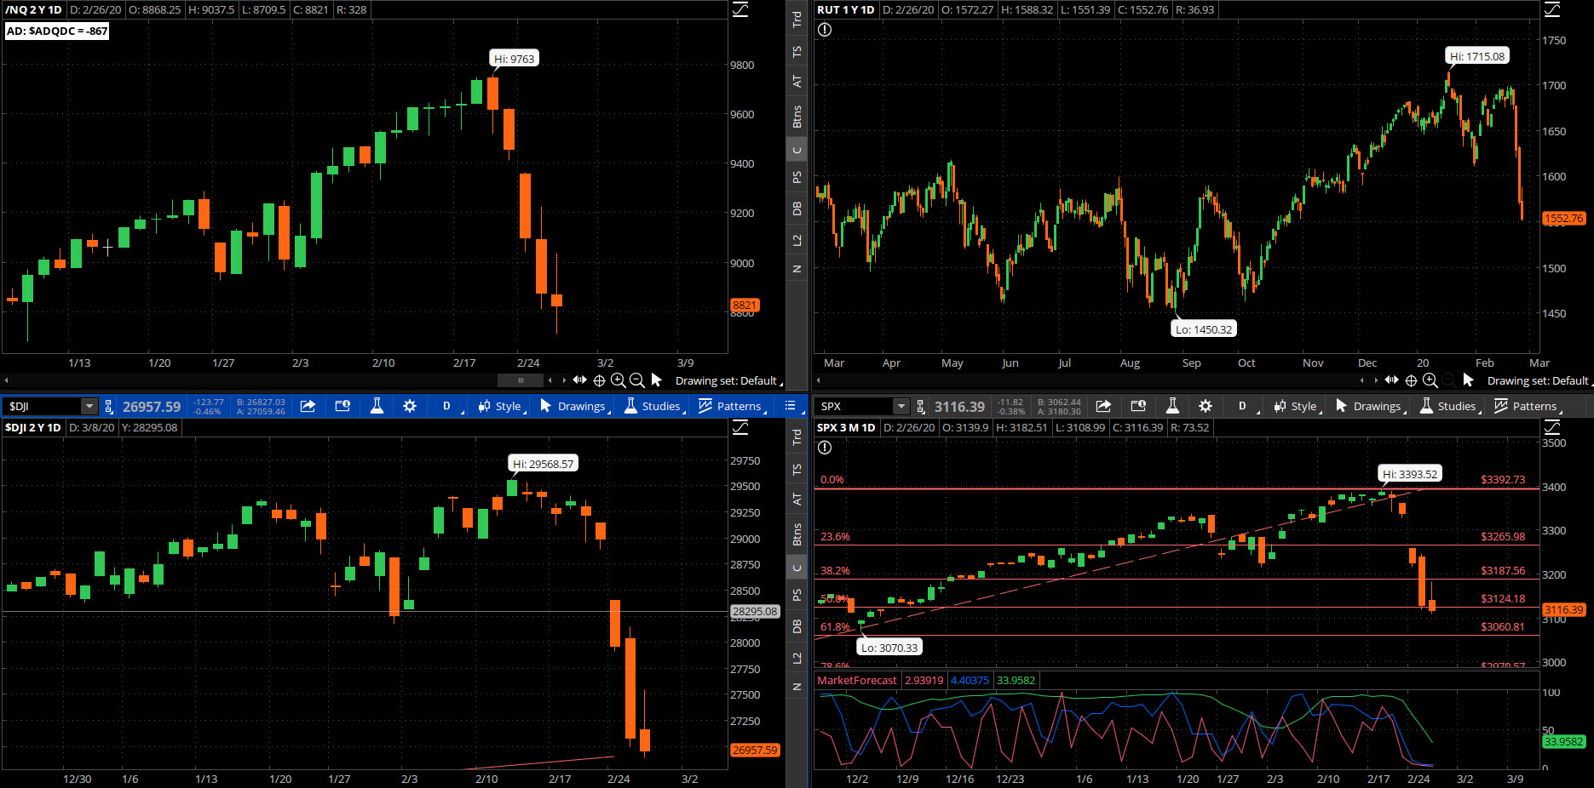Click the chart mode icon atop /NQ chart
Screen dimensions: 1594x788
point(740,9)
